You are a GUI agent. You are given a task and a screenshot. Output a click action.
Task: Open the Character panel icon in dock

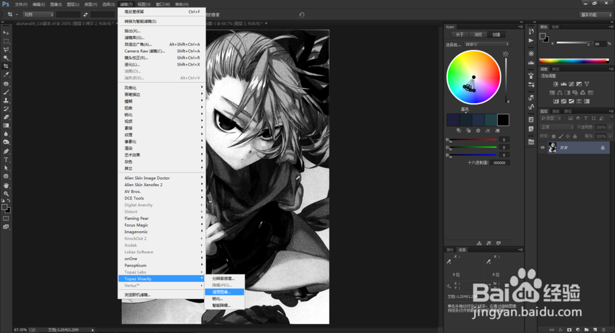click(531, 106)
